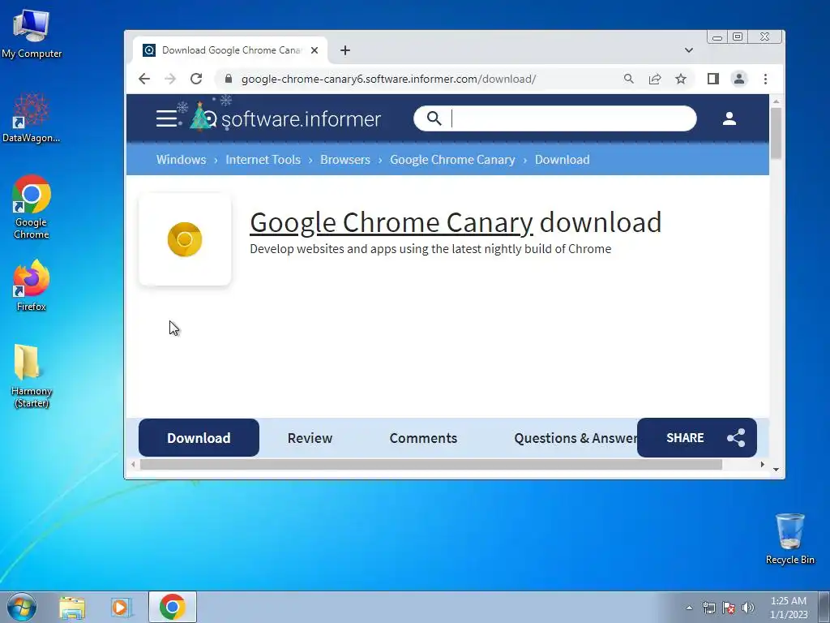Click Chrome's forward navigation arrow
830x623 pixels.
click(170, 79)
